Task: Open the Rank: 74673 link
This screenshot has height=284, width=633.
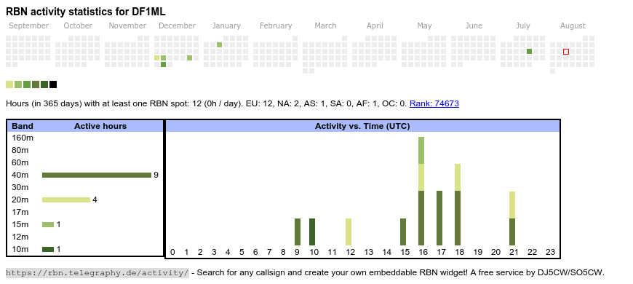Action: [434, 103]
